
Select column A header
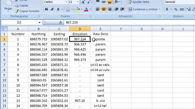pyautogui.click(x=18, y=29)
